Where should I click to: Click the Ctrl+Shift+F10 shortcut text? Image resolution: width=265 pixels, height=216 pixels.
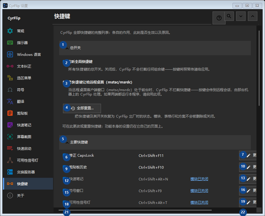[x=151, y=168]
